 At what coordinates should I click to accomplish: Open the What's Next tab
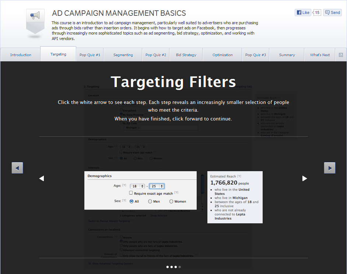[x=320, y=55]
